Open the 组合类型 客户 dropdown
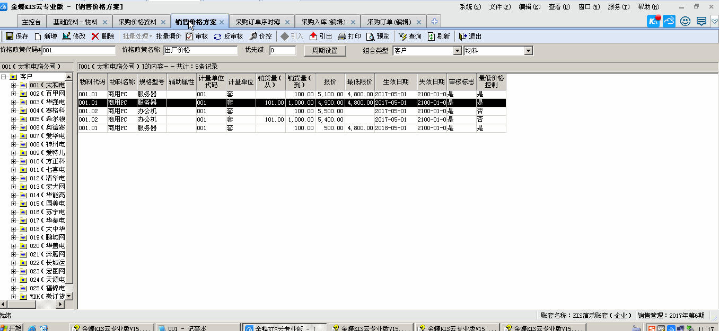 coord(457,51)
